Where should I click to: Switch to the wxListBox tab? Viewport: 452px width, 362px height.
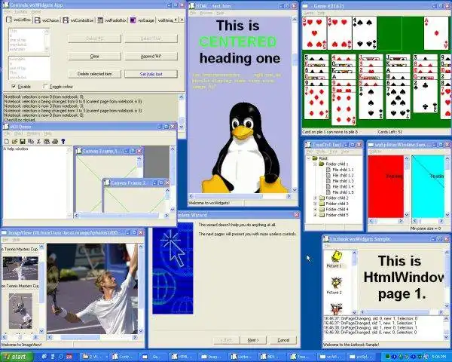(x=18, y=20)
